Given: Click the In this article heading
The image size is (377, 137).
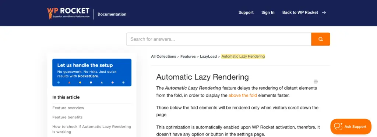Looking at the screenshot, I should coord(66,97).
